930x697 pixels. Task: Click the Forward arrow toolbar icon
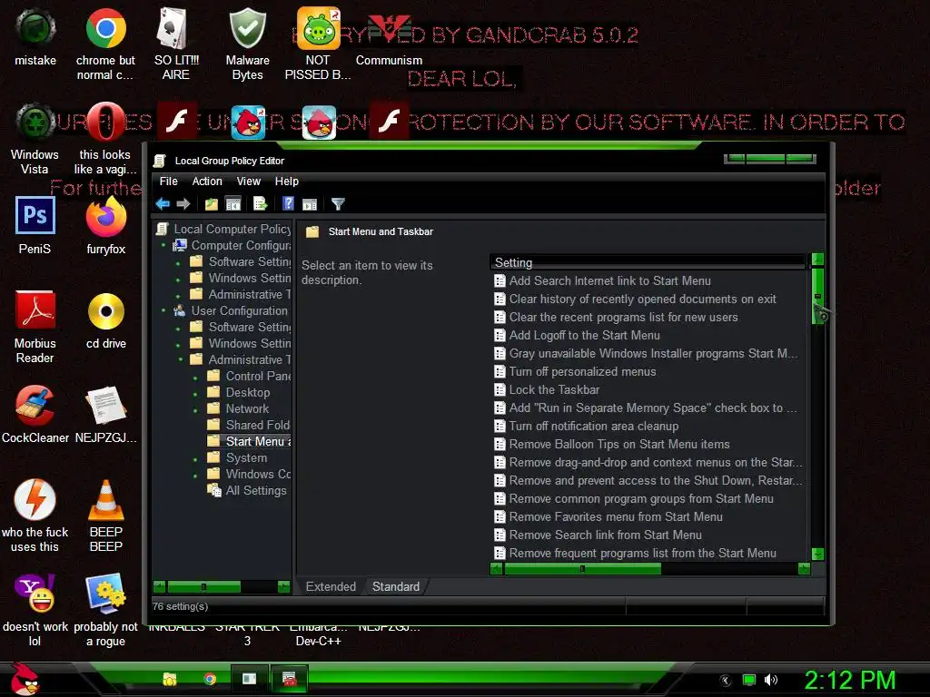[183, 204]
